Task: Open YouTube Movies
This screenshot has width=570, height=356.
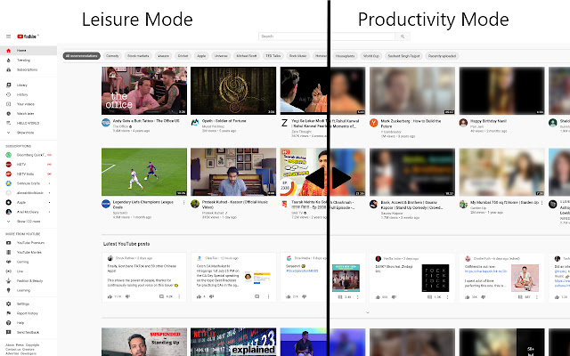Action: pyautogui.click(x=28, y=252)
